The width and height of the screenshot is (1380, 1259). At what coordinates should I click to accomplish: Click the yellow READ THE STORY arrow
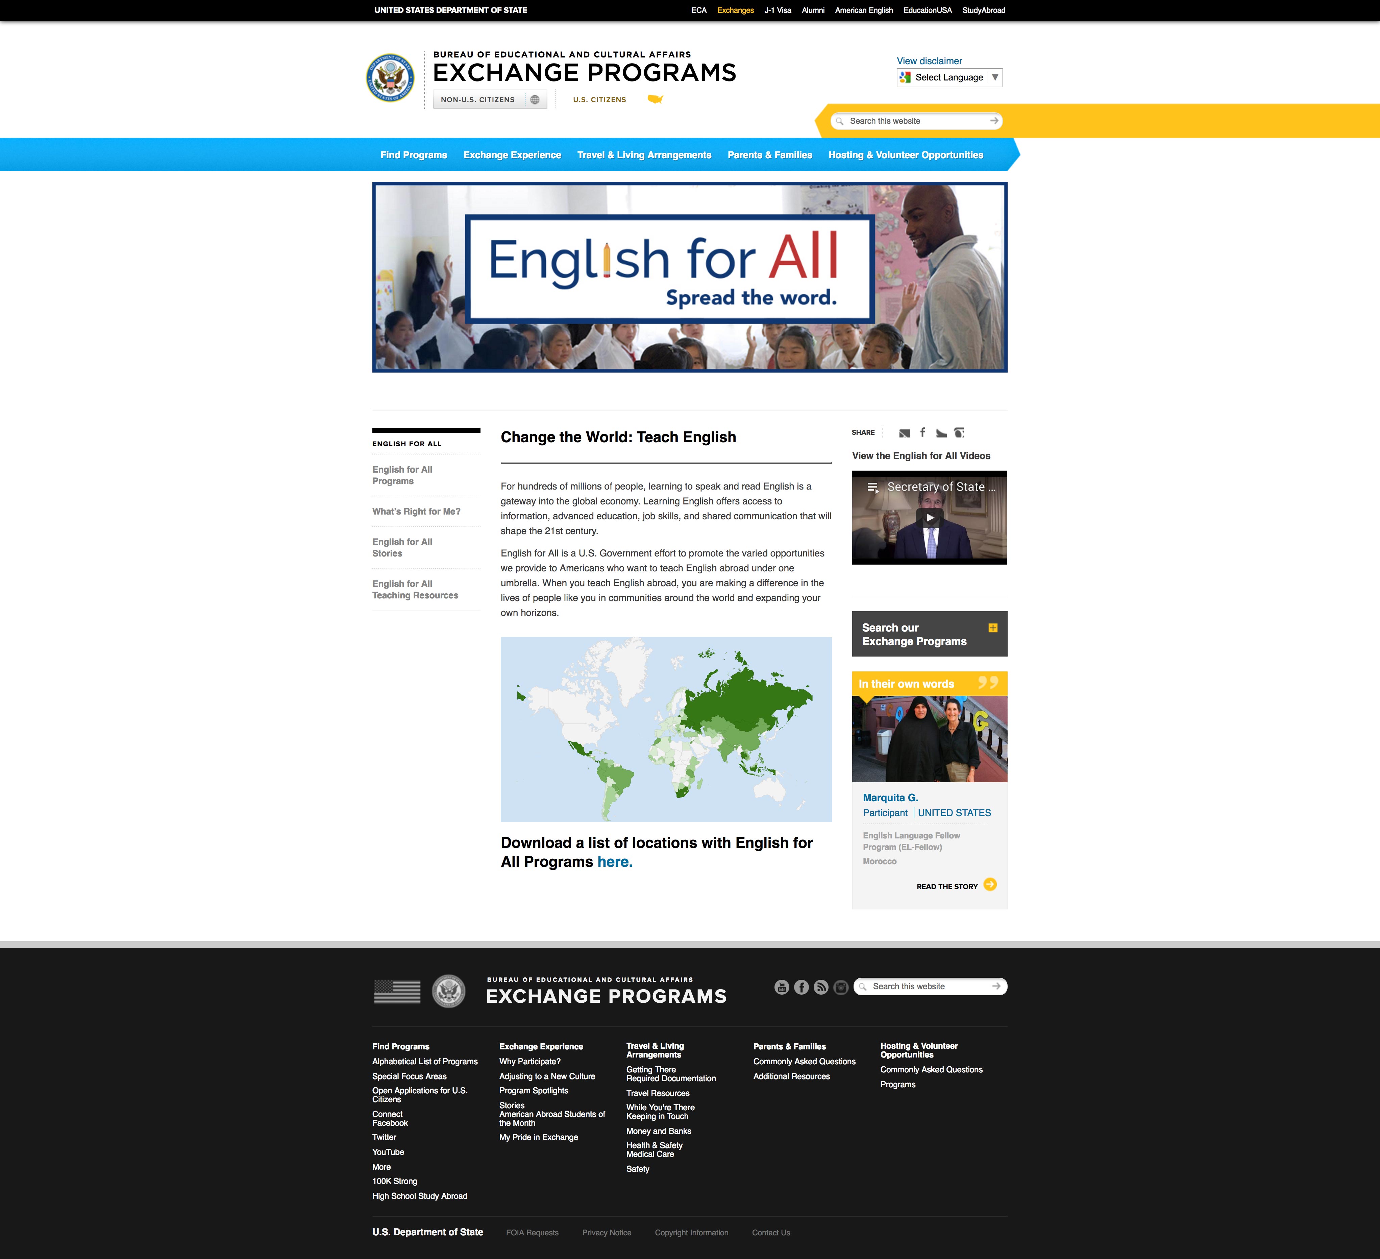pyautogui.click(x=990, y=885)
